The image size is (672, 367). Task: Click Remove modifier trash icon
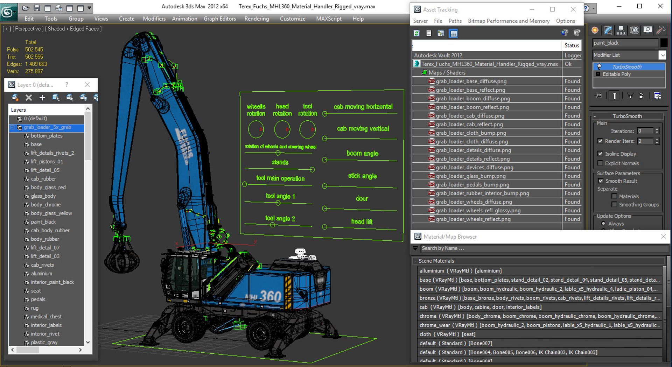click(641, 96)
